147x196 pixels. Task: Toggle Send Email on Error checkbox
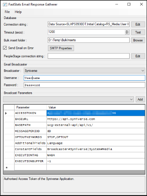(5, 48)
